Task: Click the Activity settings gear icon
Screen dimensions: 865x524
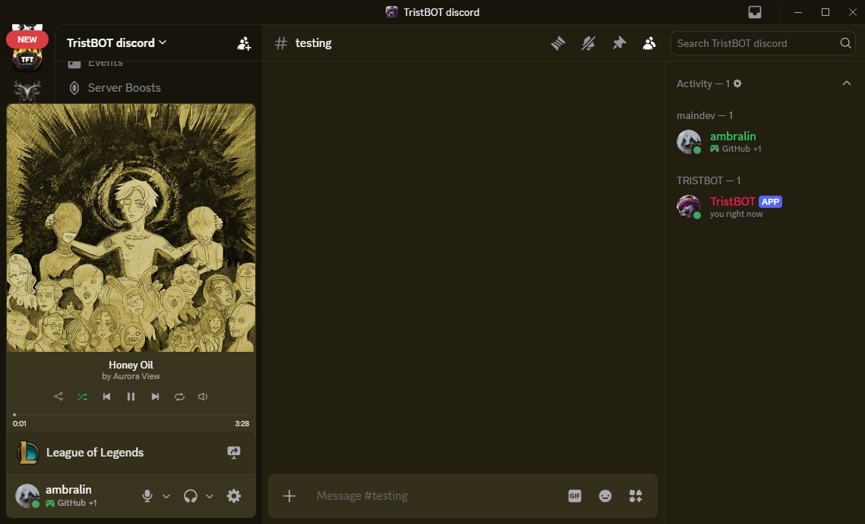Action: click(737, 83)
